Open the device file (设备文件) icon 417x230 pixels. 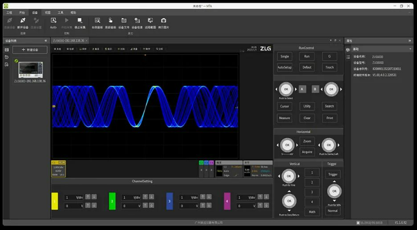point(123,21)
